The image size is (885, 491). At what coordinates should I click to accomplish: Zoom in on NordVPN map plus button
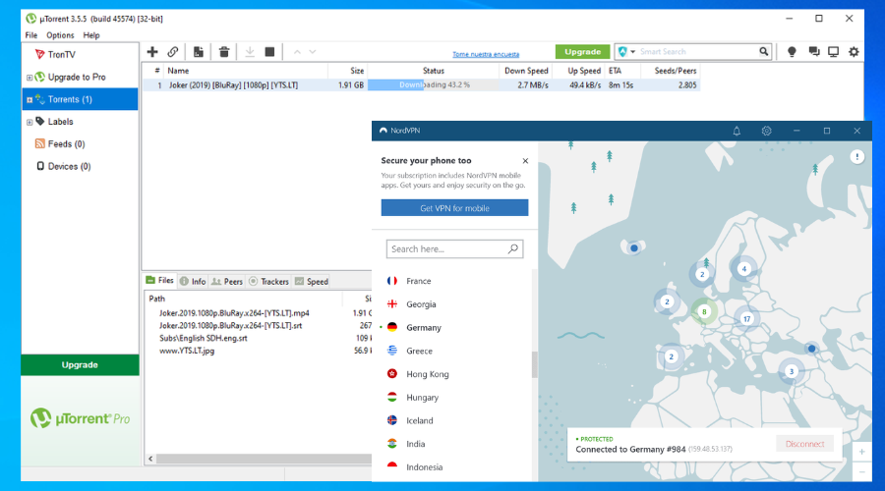click(861, 452)
